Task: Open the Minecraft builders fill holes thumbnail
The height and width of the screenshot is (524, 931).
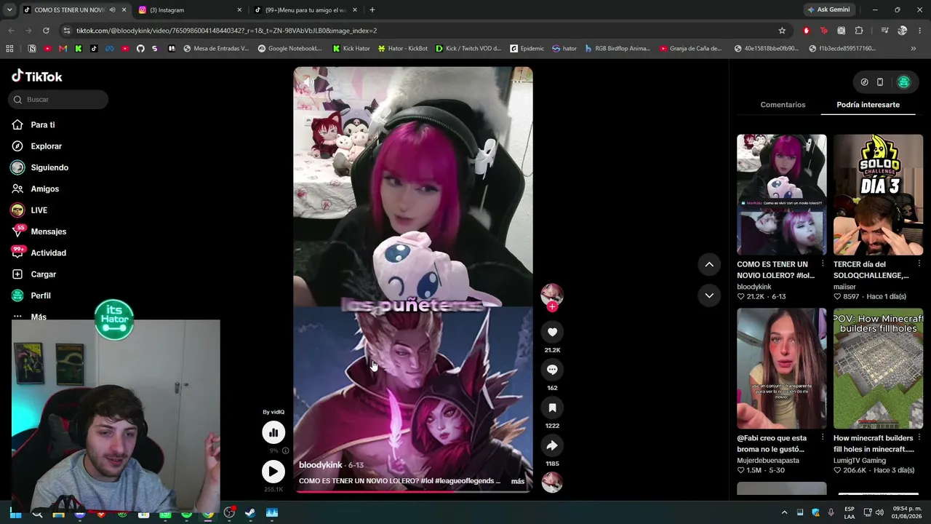Action: [878, 368]
